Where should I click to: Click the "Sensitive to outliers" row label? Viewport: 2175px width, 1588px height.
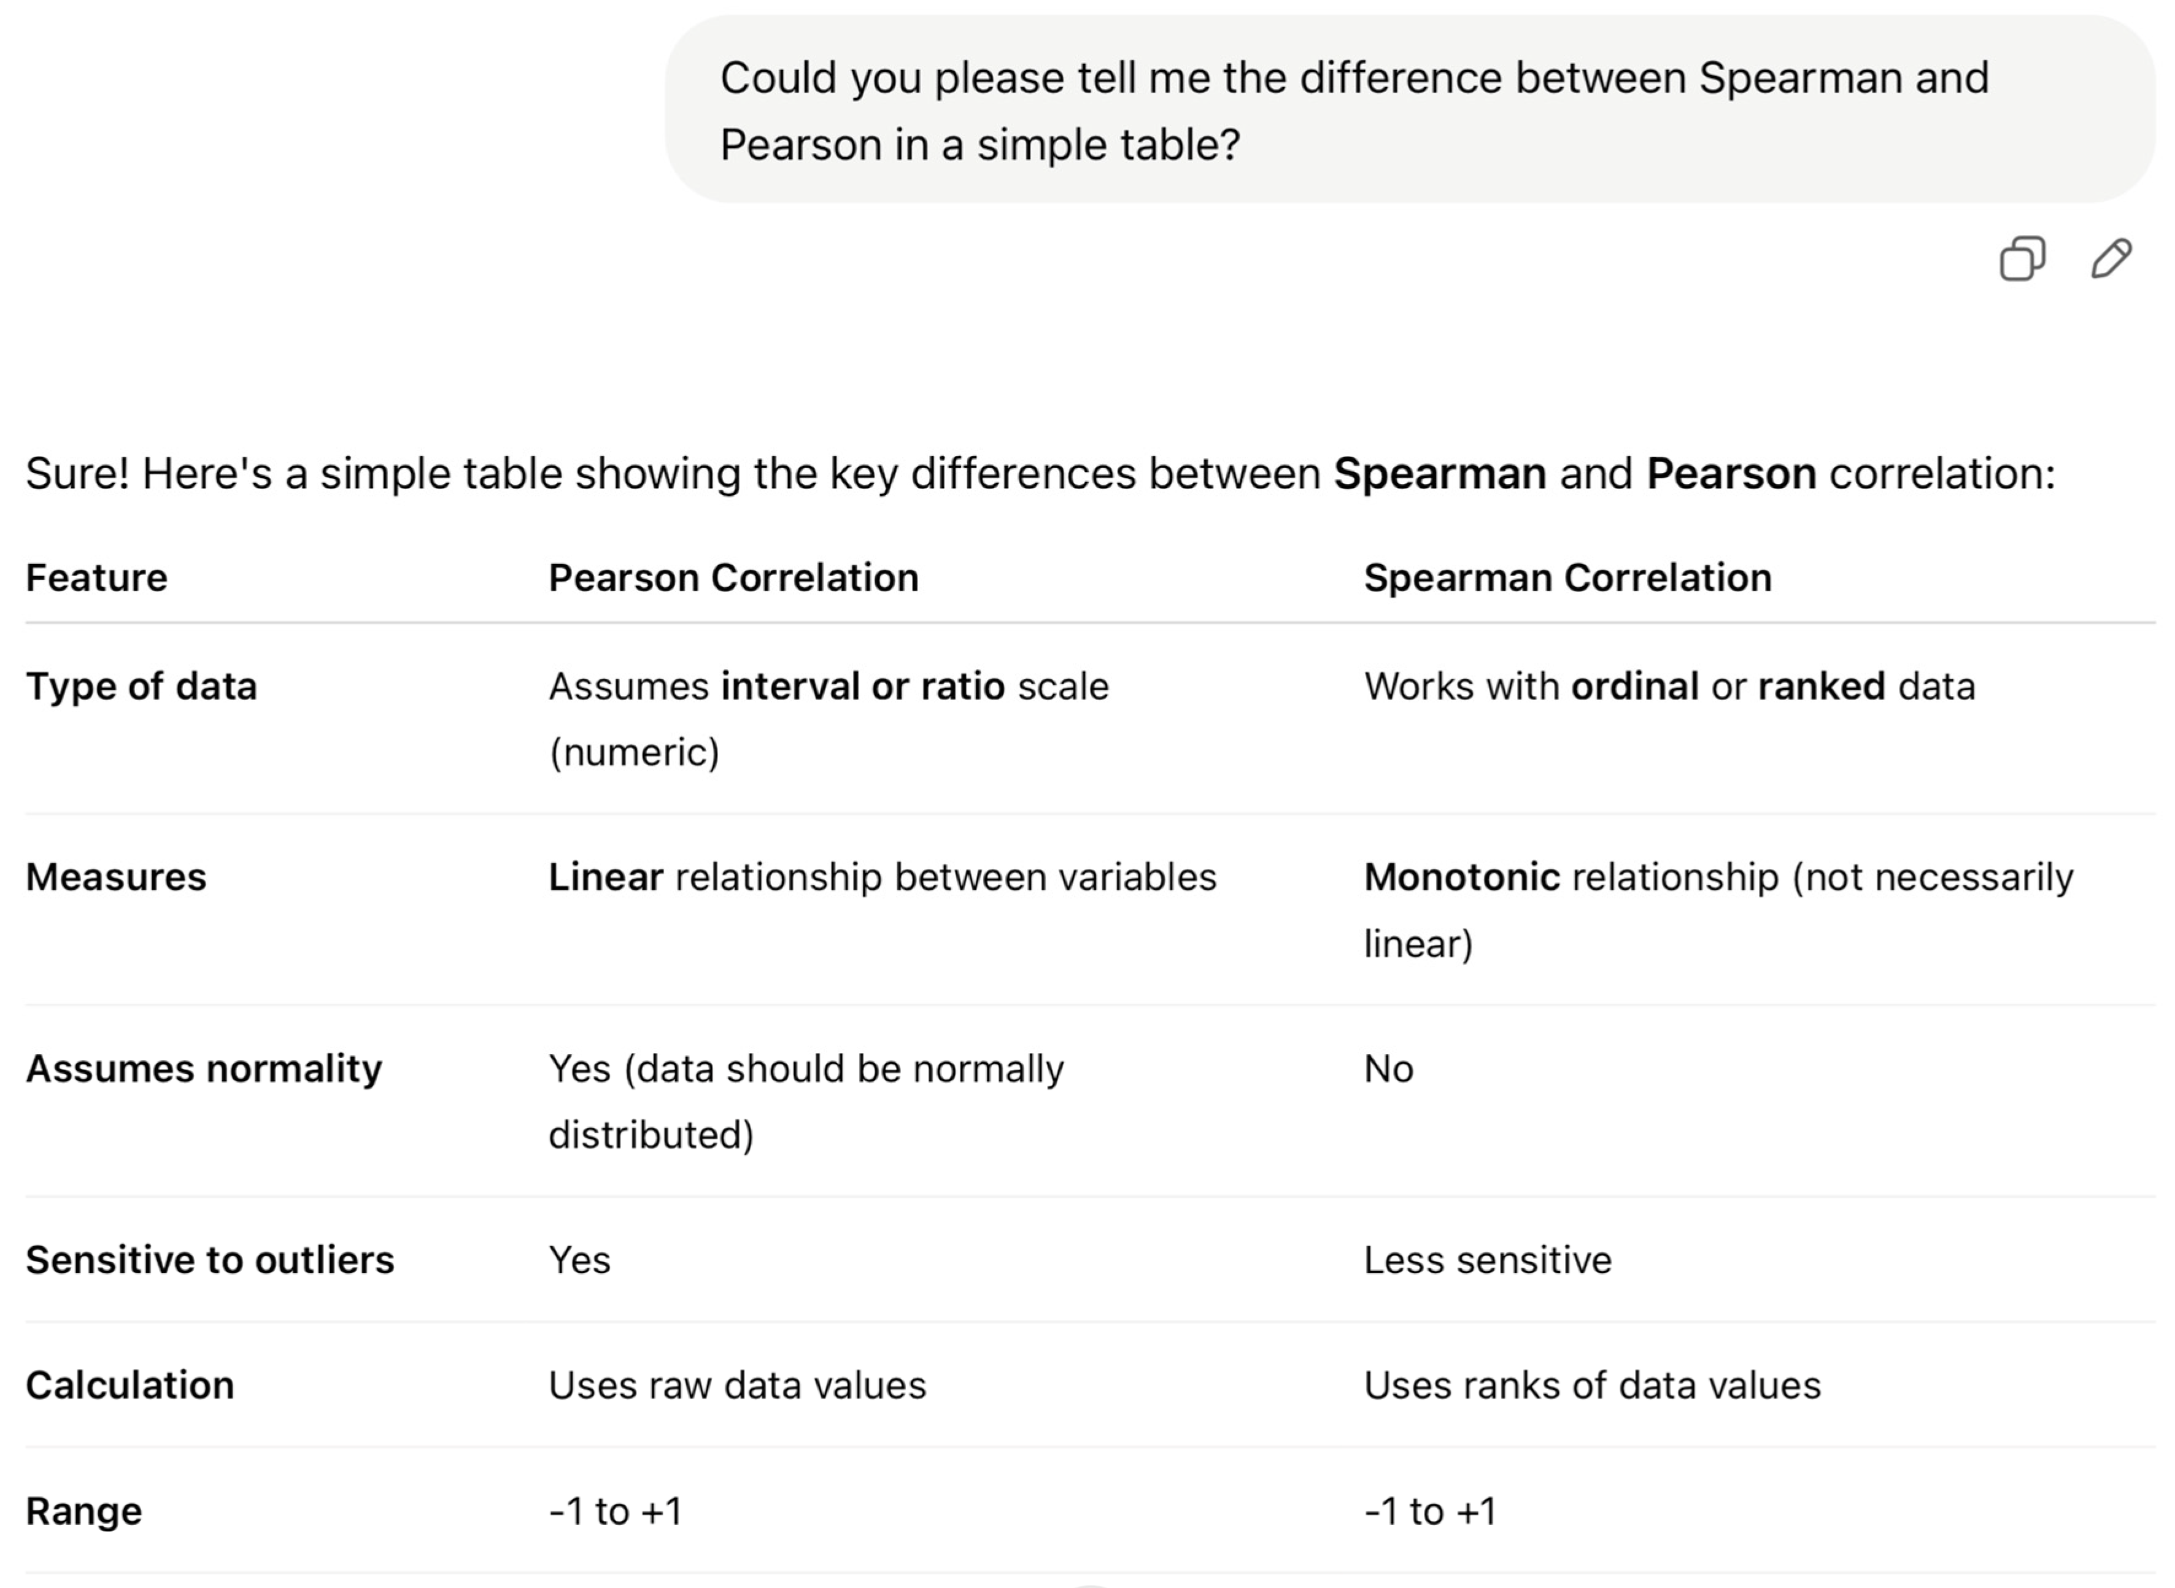[210, 1260]
